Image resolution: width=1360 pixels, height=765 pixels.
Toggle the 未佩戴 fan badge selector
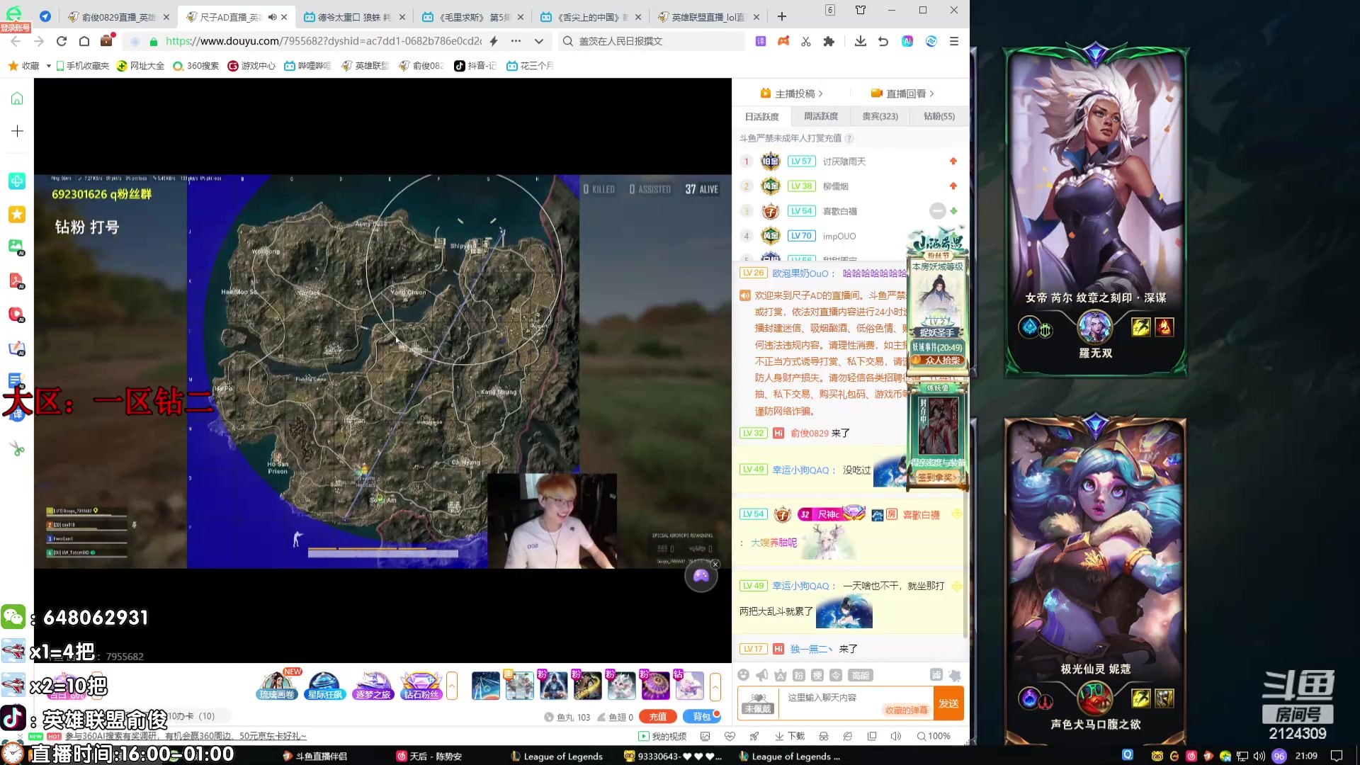tap(757, 703)
